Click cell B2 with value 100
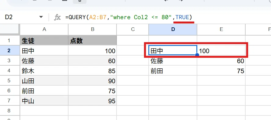271x120 pixels. pos(93,50)
